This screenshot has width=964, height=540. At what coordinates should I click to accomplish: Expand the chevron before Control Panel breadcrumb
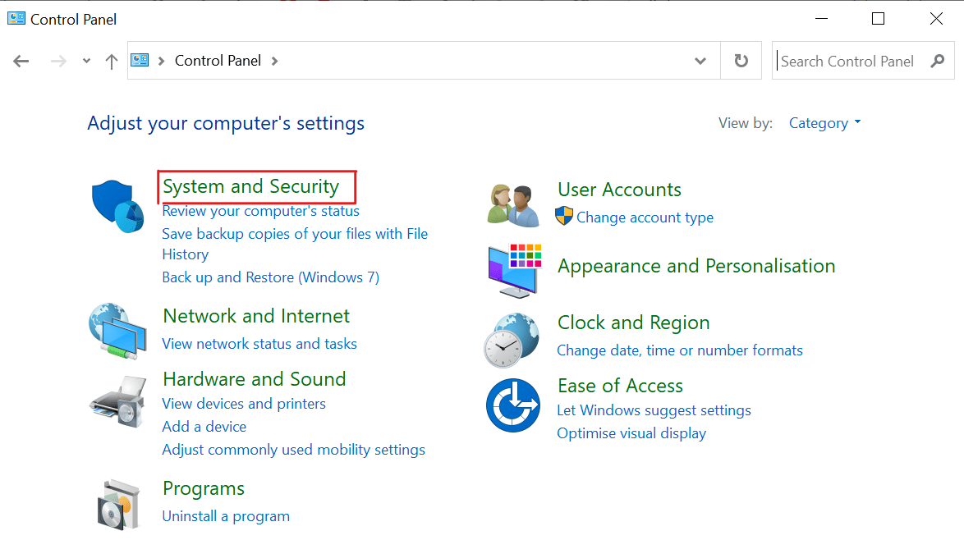coord(161,61)
